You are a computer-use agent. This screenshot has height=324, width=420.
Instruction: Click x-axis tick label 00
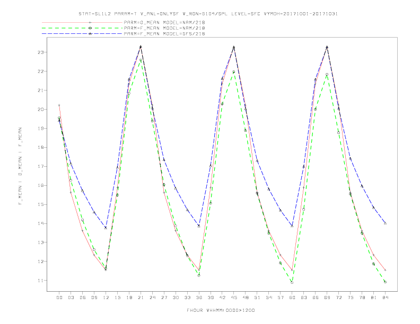coord(59,298)
